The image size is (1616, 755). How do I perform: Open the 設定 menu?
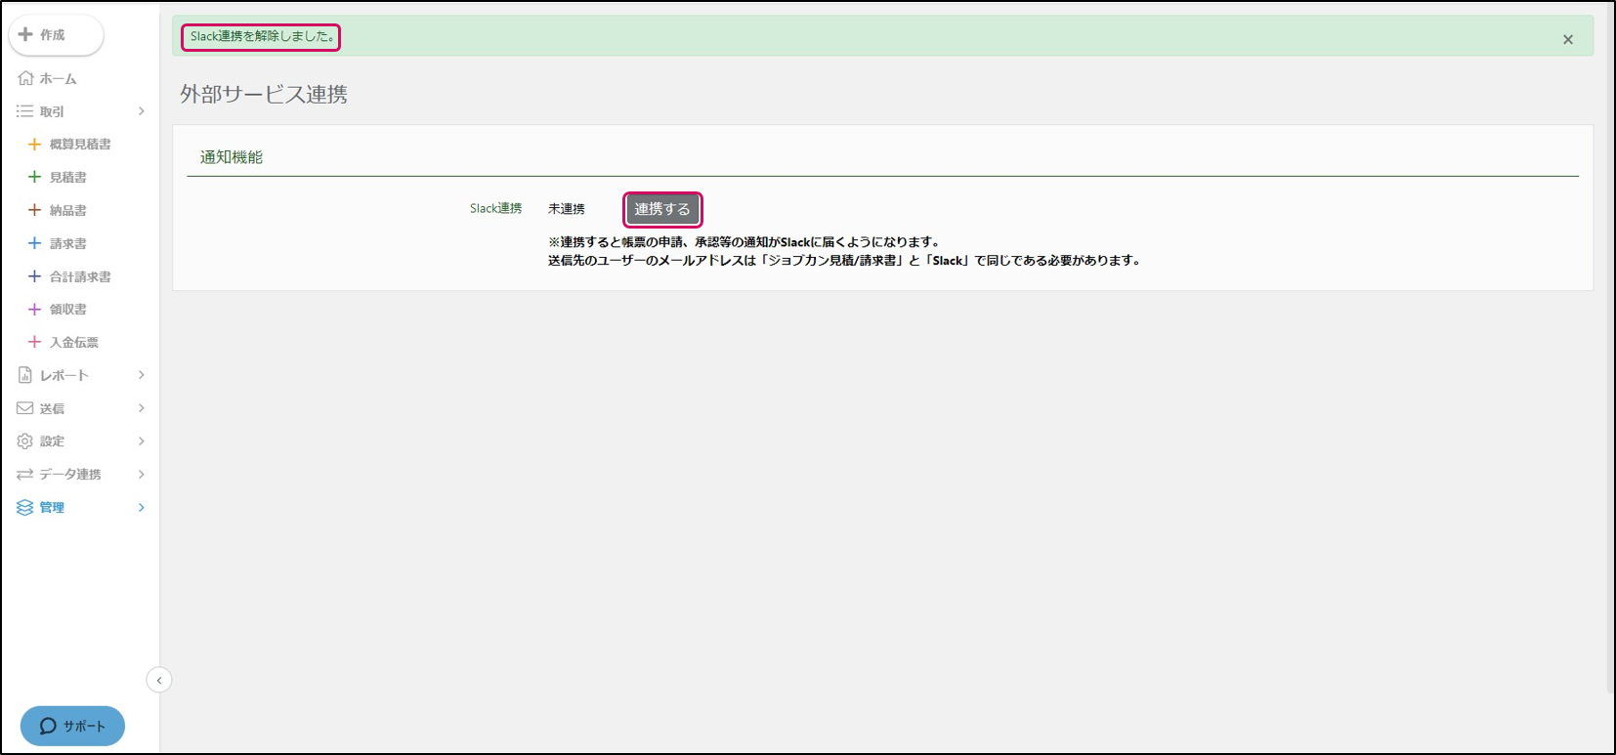coord(52,441)
